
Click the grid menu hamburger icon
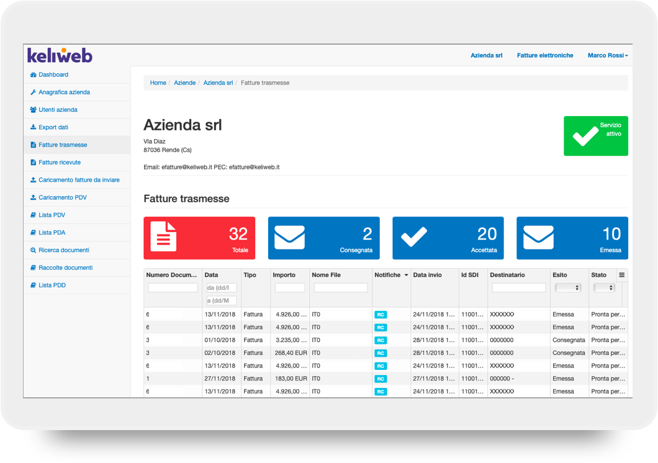pos(621,275)
